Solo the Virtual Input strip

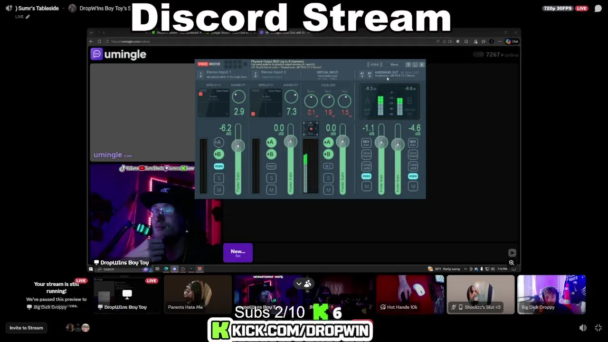coord(328,178)
